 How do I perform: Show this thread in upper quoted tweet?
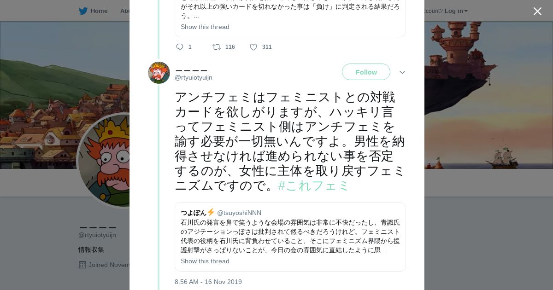(x=205, y=27)
